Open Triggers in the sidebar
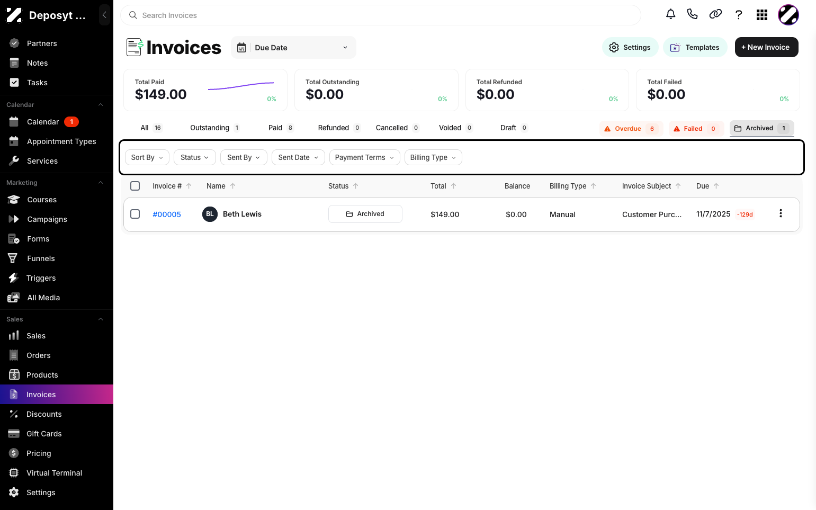The height and width of the screenshot is (510, 816). (x=57, y=278)
